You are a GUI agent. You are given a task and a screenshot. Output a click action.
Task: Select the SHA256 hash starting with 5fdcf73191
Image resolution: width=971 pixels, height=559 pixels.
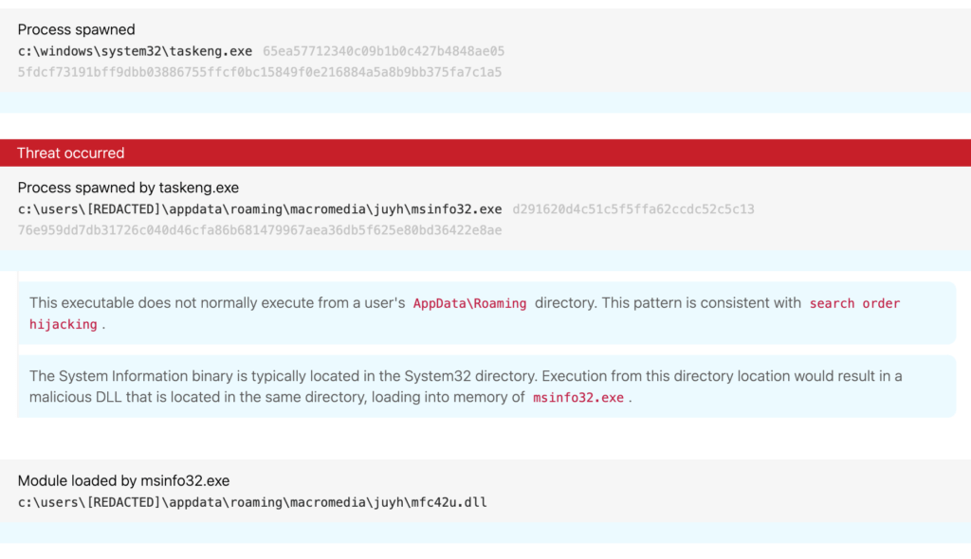point(259,72)
